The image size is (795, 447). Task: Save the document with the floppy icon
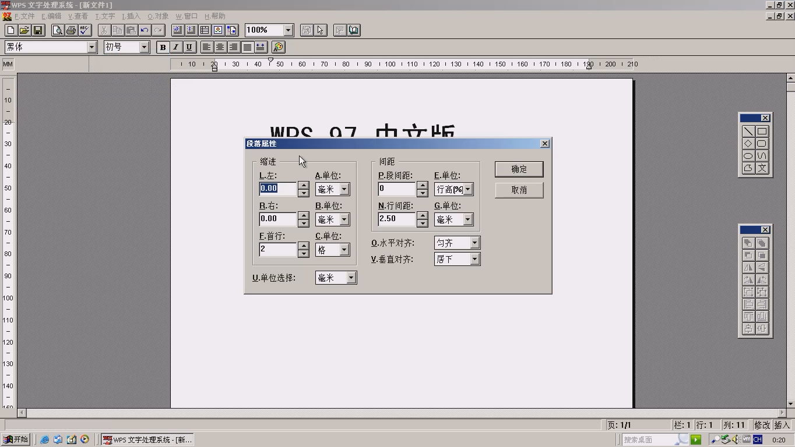click(x=38, y=30)
